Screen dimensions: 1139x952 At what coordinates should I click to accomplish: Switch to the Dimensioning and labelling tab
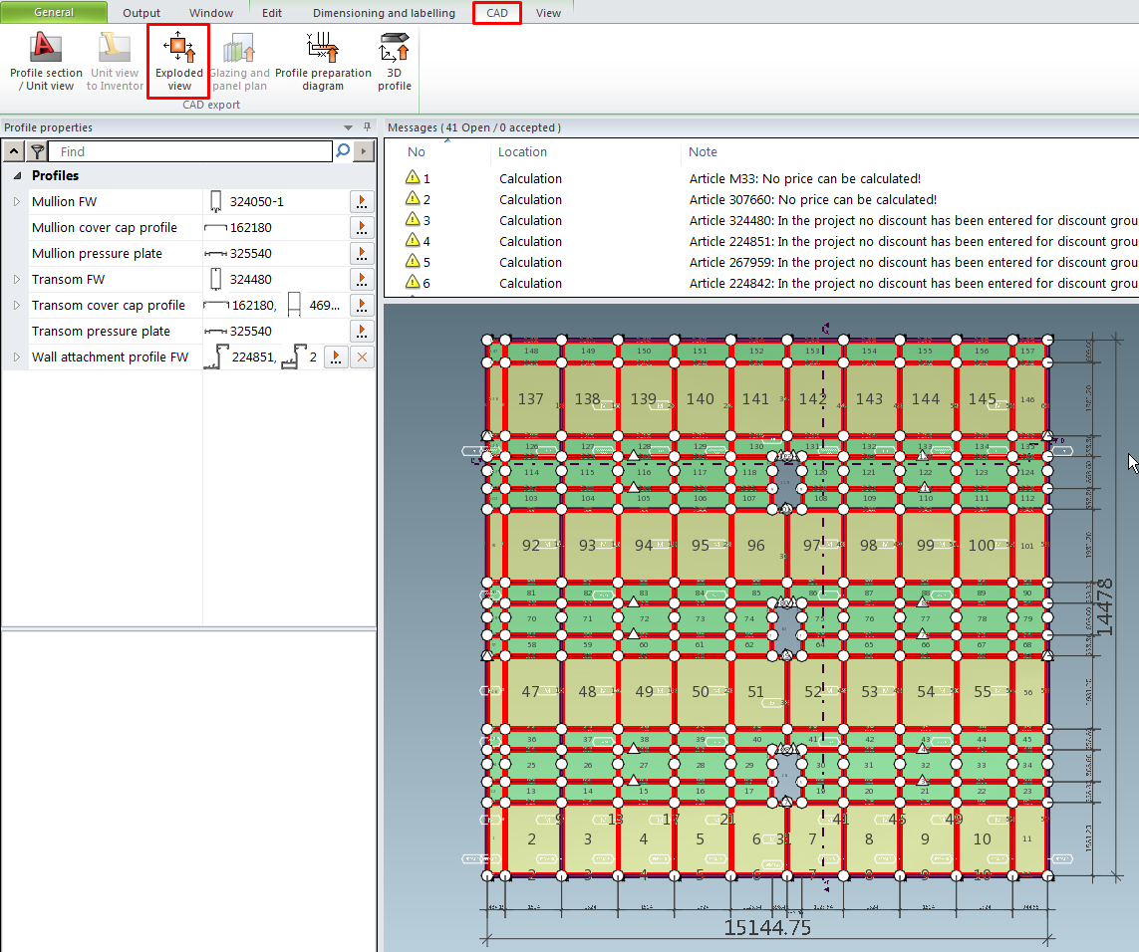[384, 13]
